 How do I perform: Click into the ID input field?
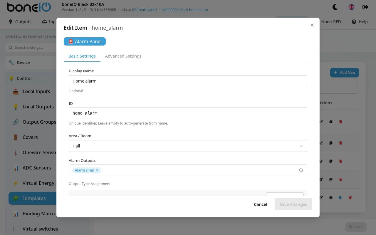[x=188, y=113]
